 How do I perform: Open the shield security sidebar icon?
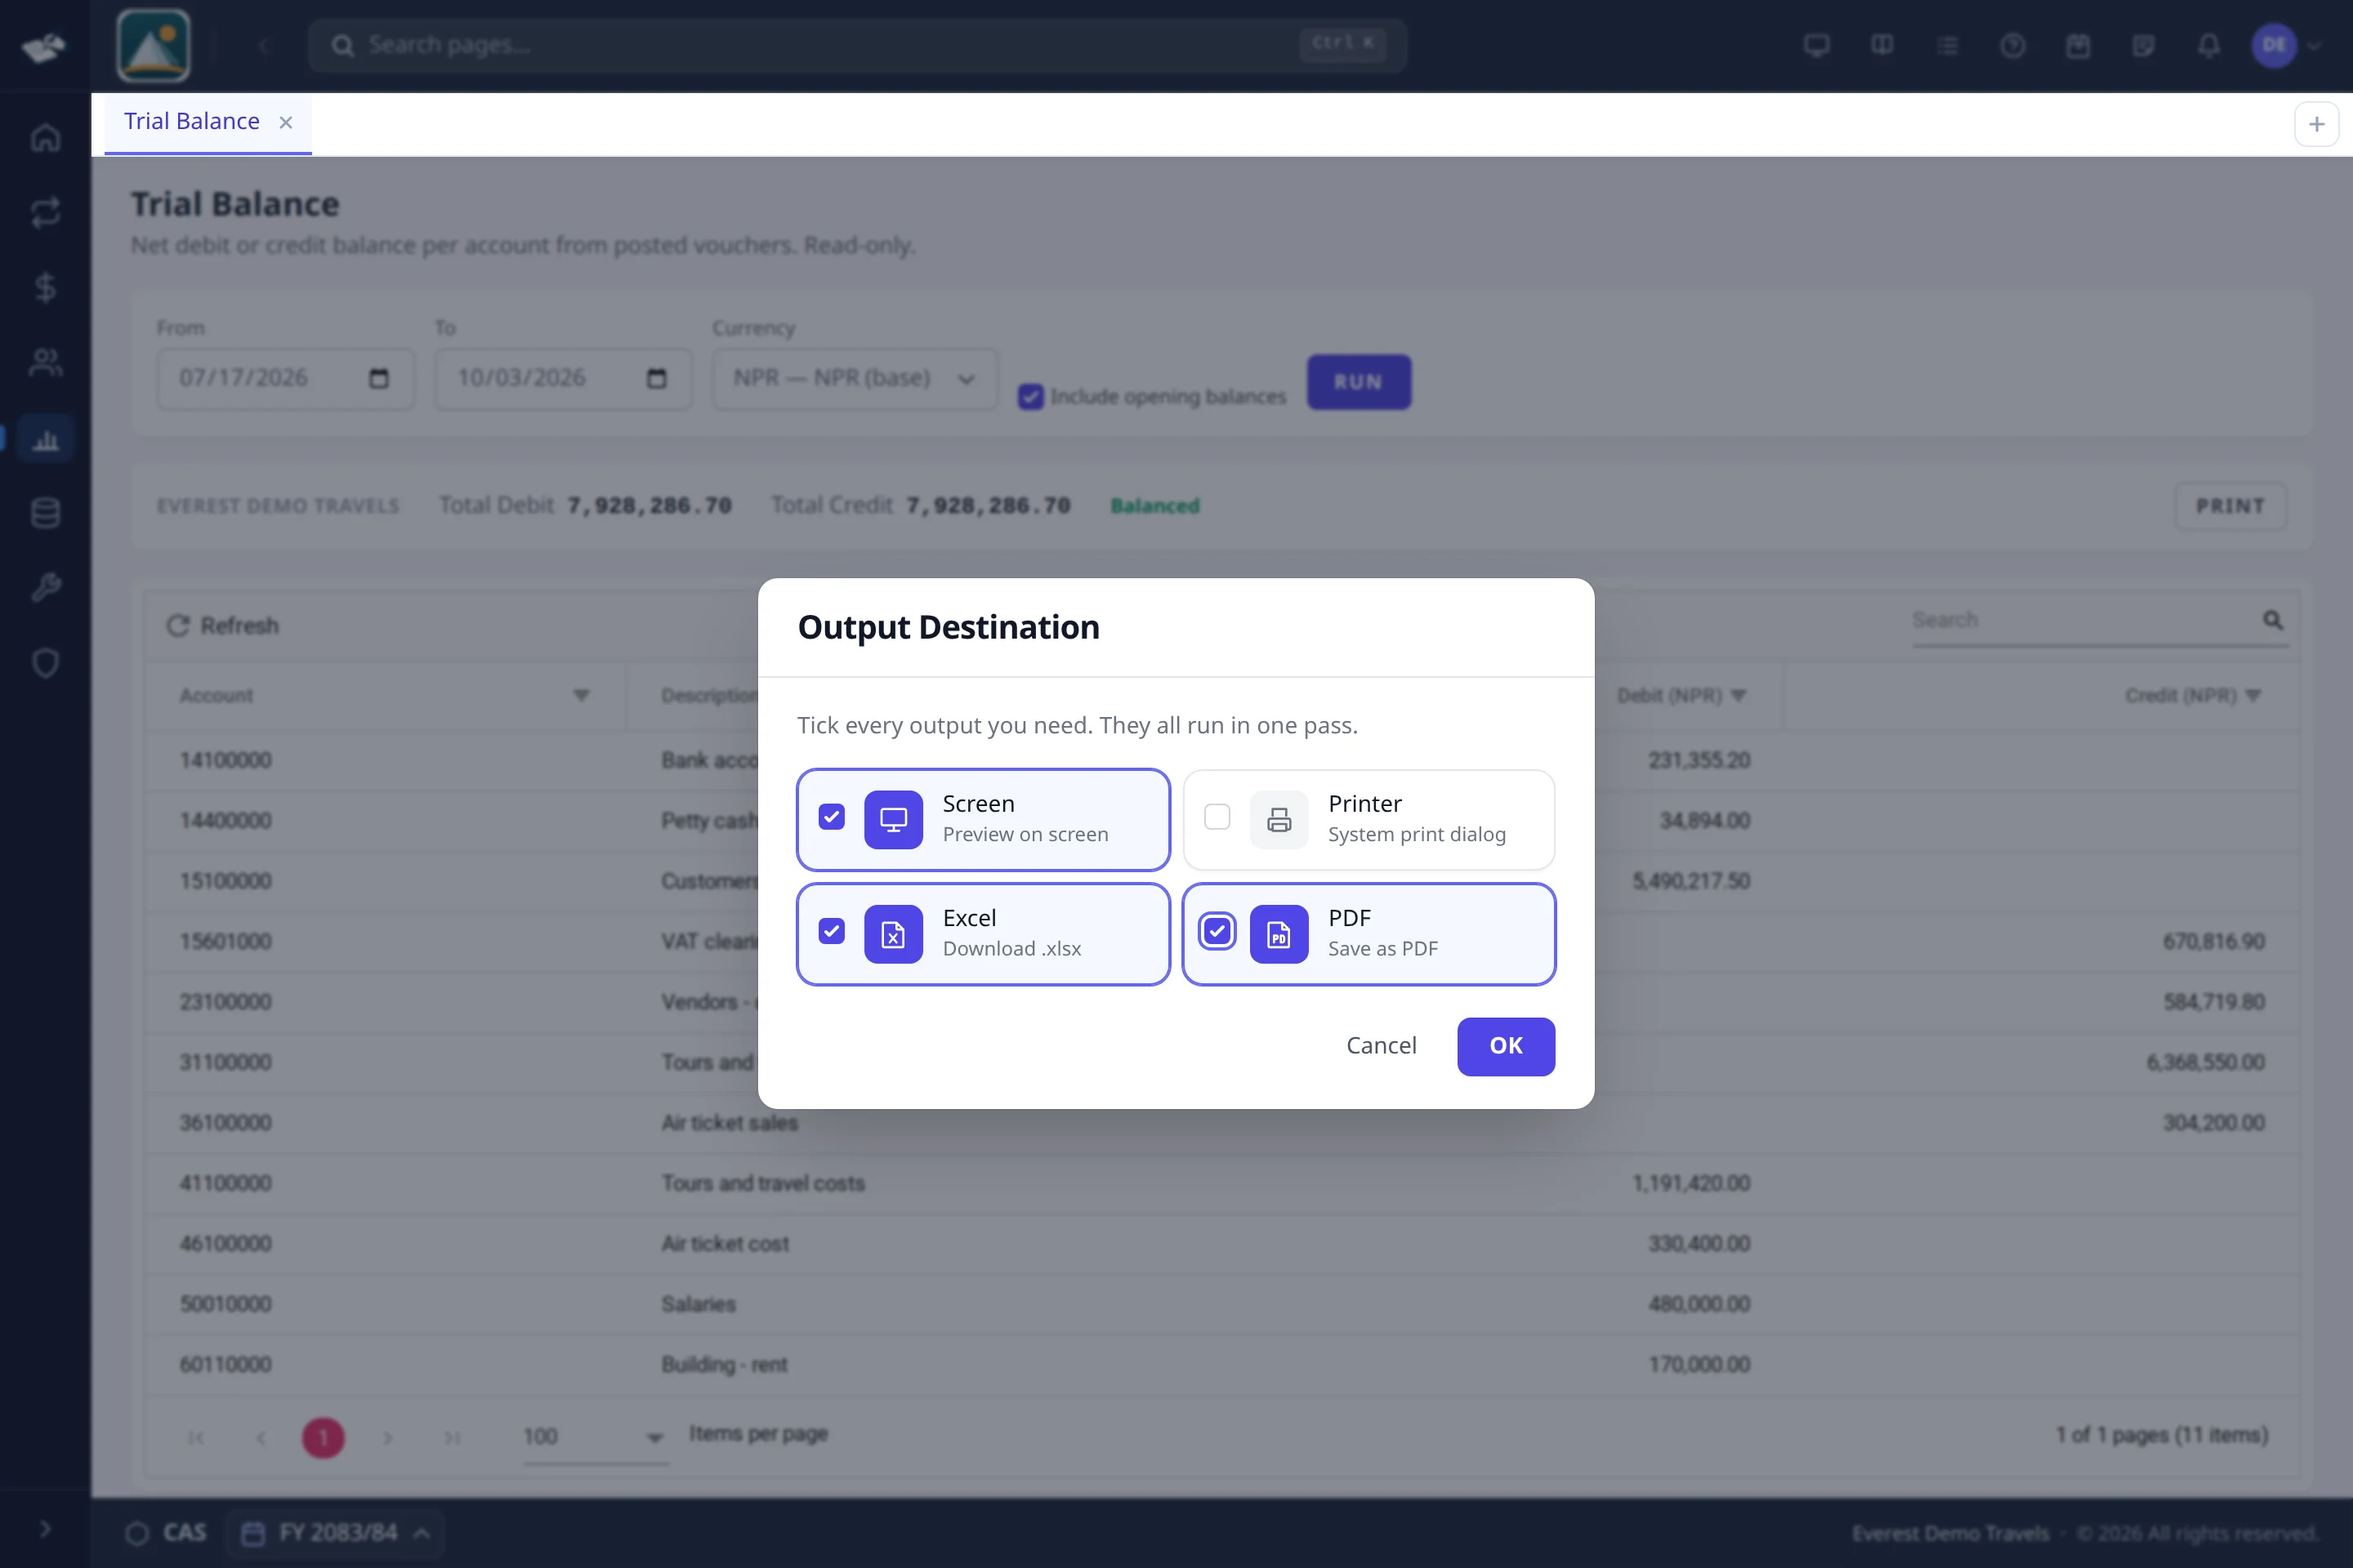click(x=45, y=663)
